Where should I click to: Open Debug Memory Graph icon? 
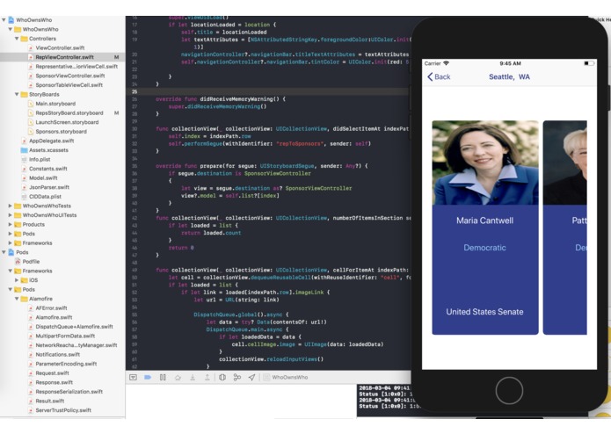click(236, 377)
